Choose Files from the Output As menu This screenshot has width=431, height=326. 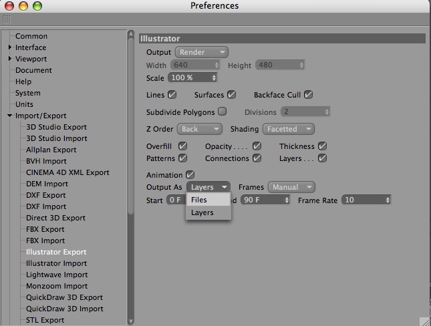208,200
